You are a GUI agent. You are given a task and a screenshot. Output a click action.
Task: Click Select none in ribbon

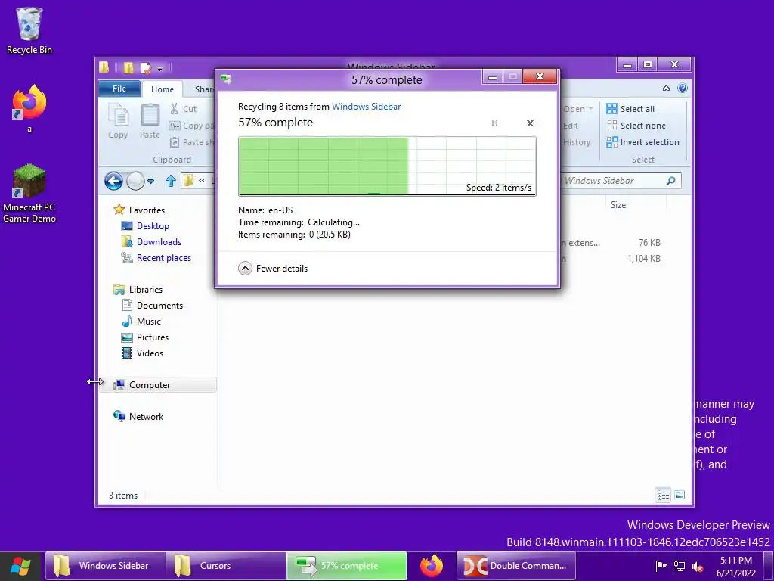click(636, 126)
